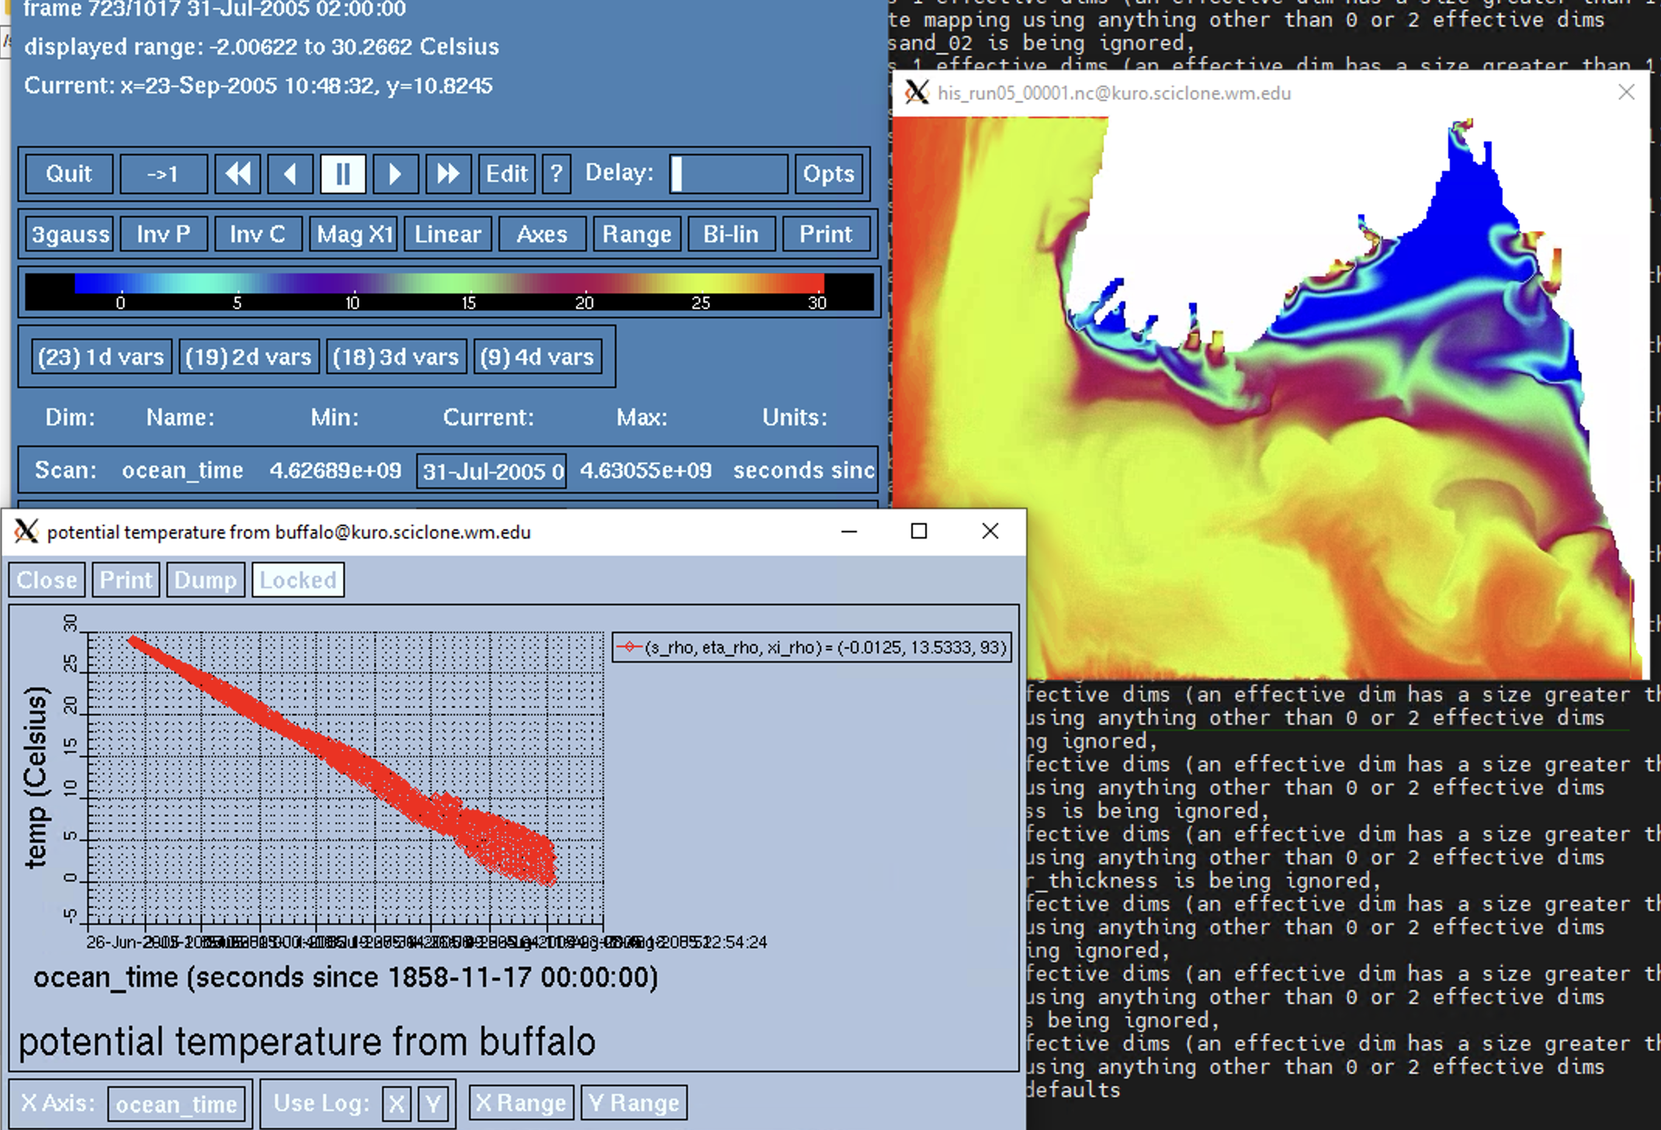The height and width of the screenshot is (1130, 1661).
Task: Click the Y Range button
Action: tap(633, 1103)
